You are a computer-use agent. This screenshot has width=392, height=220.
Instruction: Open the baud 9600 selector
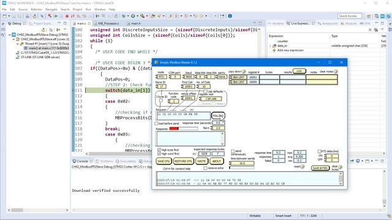pyautogui.click(x=188, y=77)
